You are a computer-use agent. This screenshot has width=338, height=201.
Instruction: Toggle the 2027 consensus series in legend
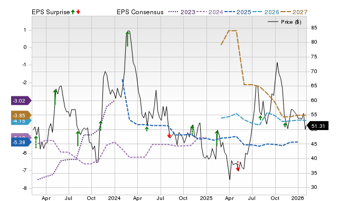pos(294,12)
